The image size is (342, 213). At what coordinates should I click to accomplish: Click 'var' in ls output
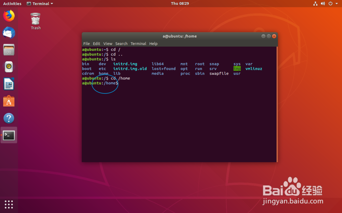249,64
